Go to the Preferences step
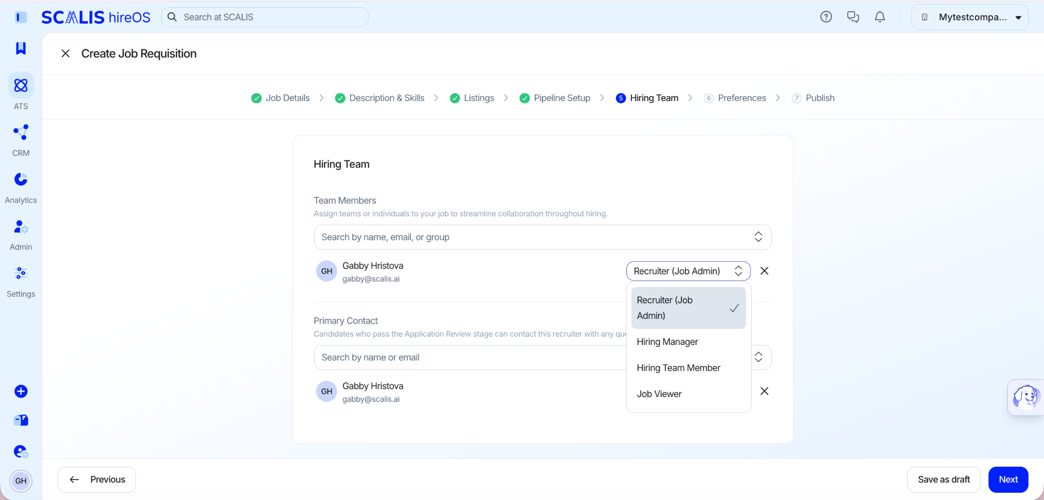Screen dimensions: 1044x500 (735, 98)
